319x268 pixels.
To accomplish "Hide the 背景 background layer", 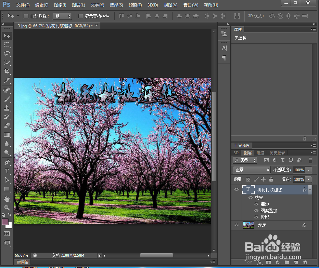I will 237,225.
